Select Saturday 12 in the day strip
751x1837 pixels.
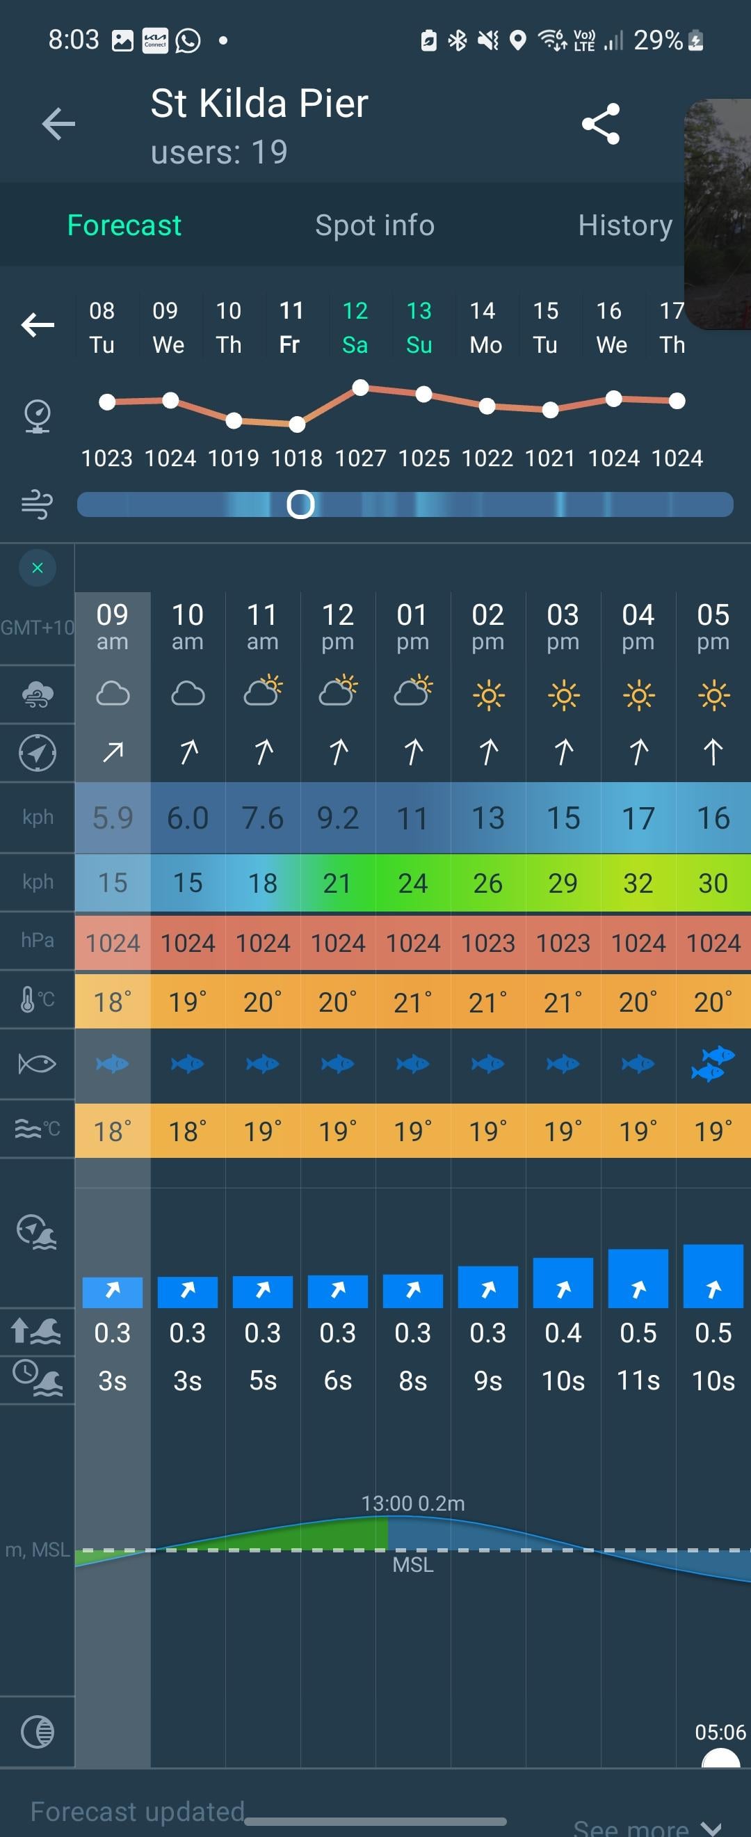tap(355, 327)
